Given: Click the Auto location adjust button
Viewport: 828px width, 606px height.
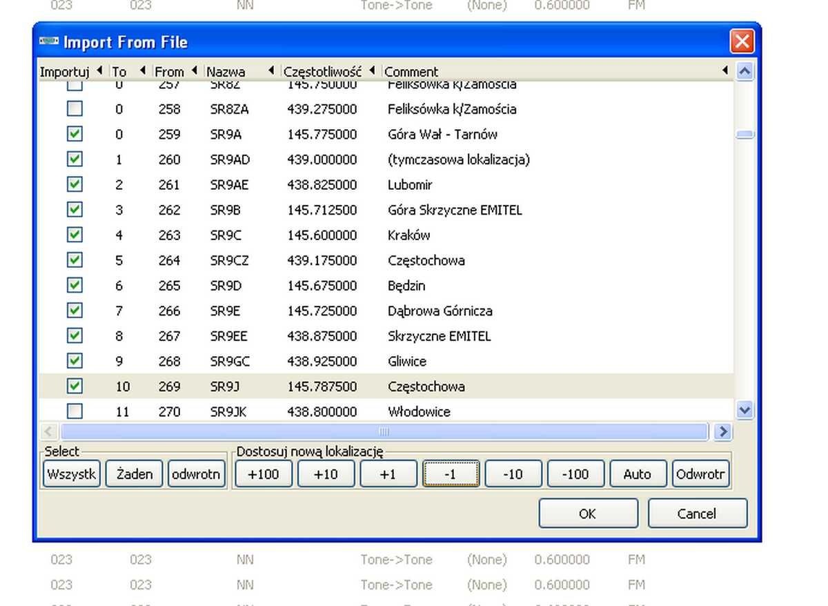Looking at the screenshot, I should pos(638,474).
